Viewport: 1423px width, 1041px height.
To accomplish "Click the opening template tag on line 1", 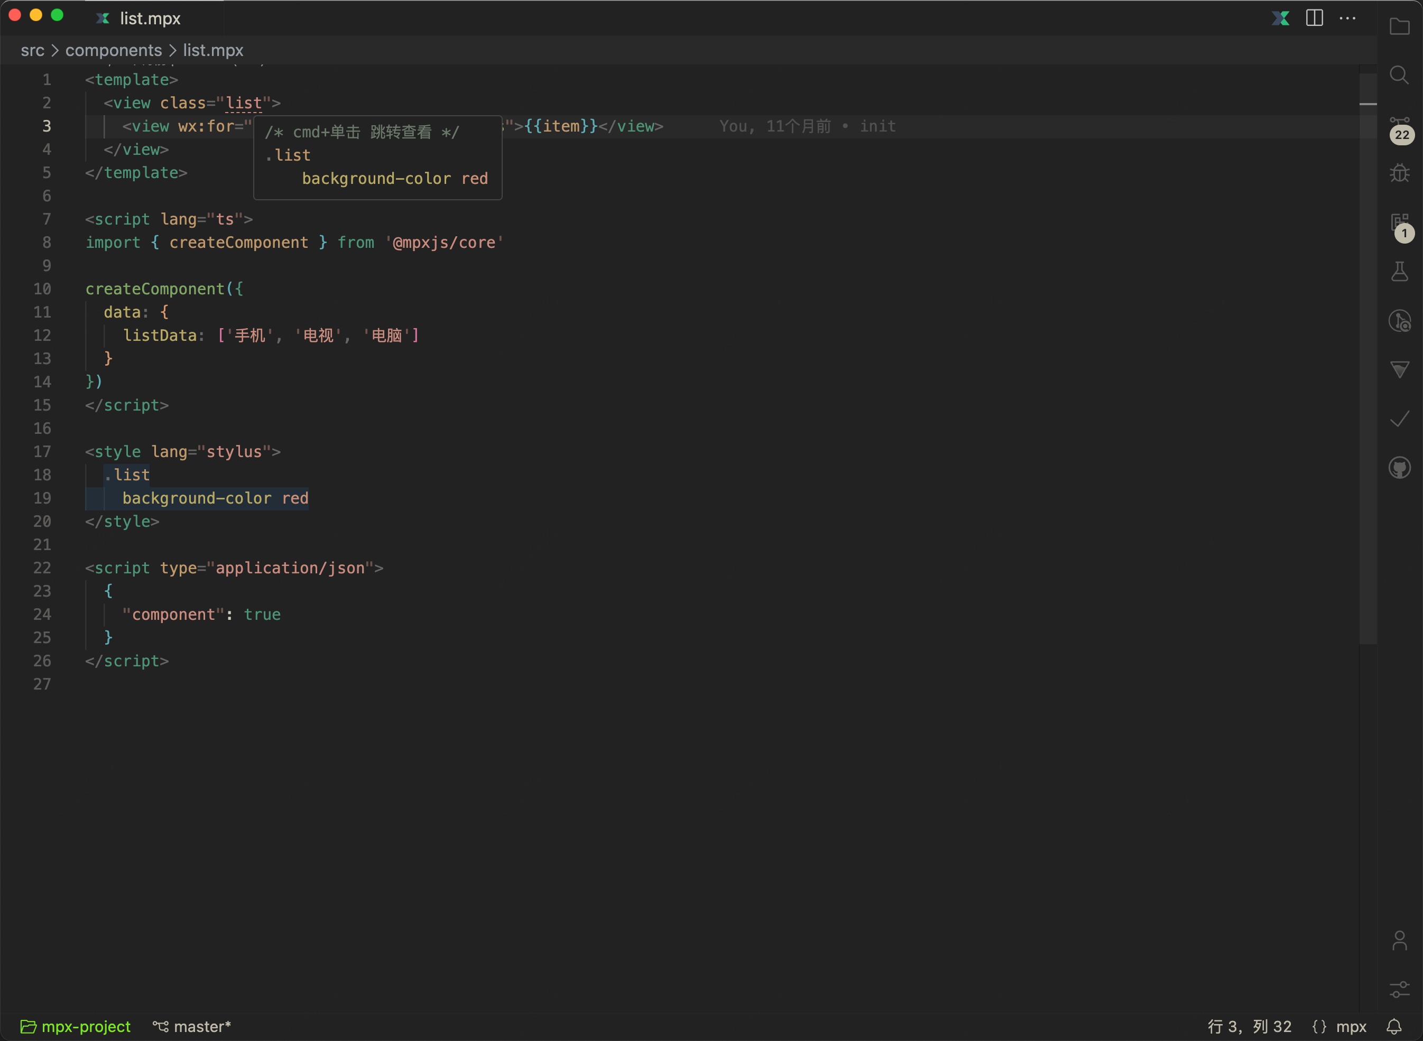I will 132,79.
